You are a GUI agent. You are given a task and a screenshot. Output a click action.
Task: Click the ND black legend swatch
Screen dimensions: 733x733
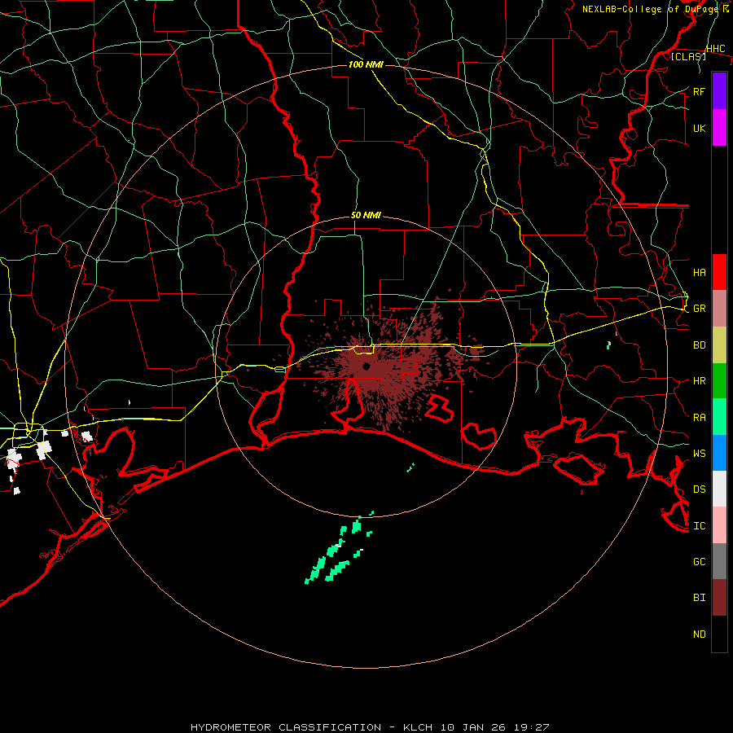point(719,634)
